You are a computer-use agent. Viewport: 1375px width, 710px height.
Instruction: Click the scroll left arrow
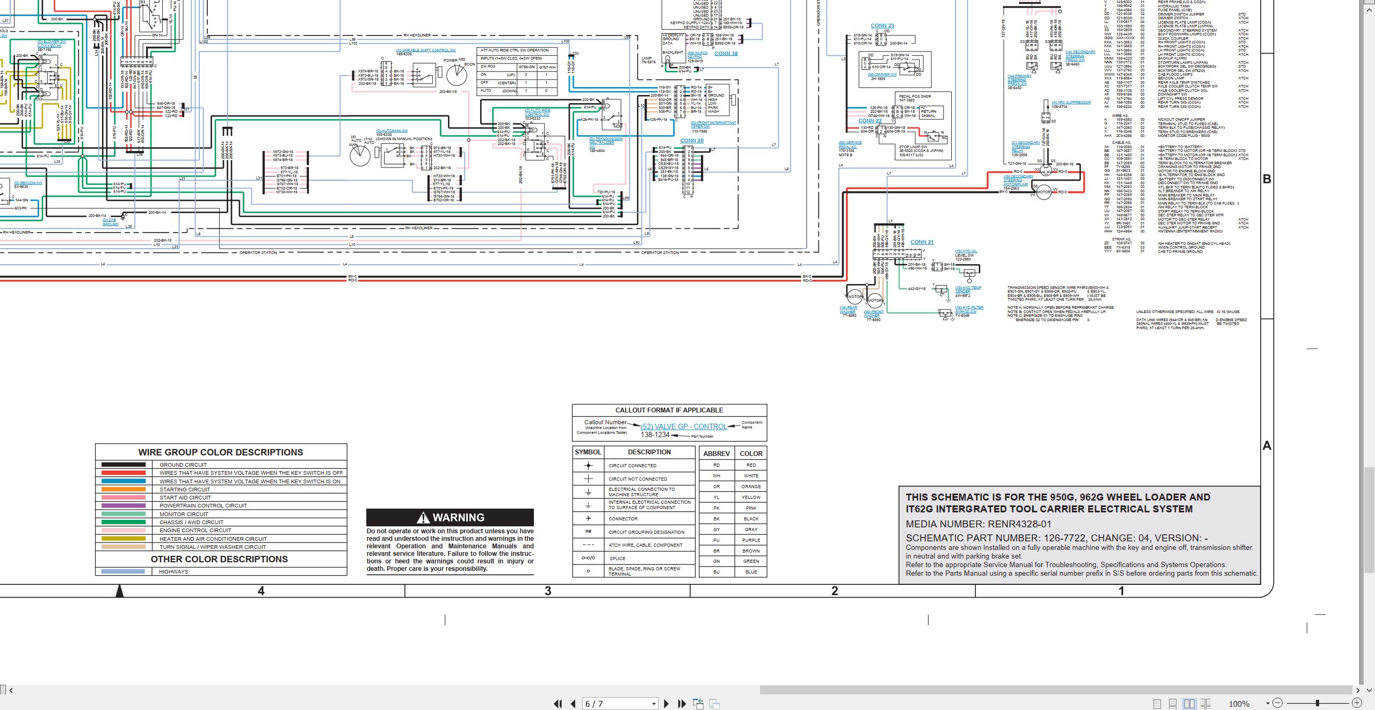[x=11, y=690]
